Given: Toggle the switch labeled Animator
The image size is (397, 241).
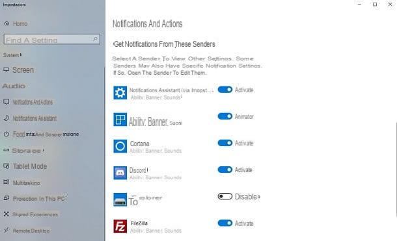Looking at the screenshot, I should point(225,116).
